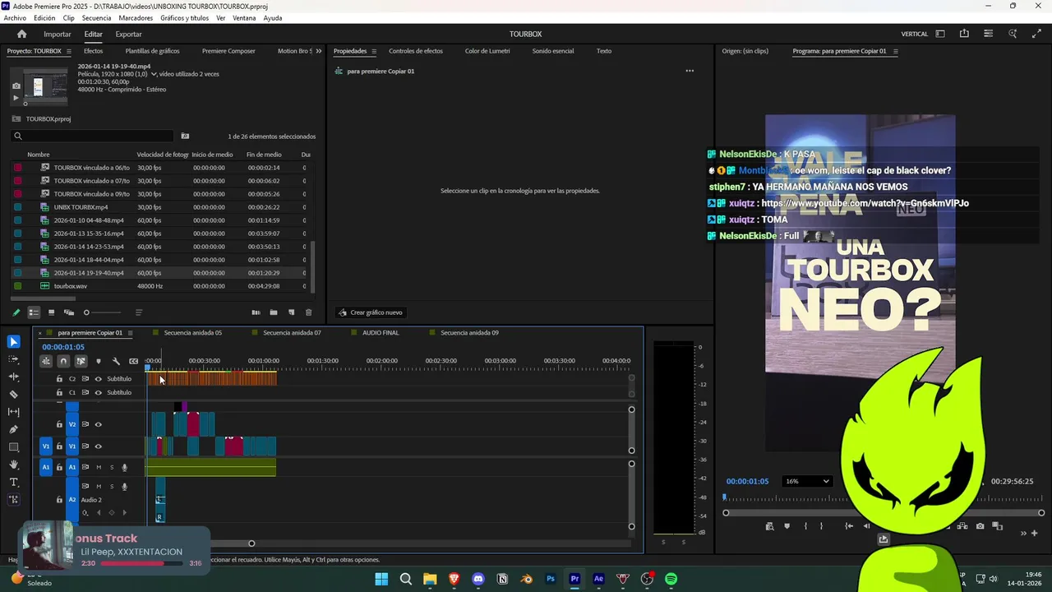Viewport: 1052px width, 592px height.
Task: Select the Type tool
Action: [14, 482]
